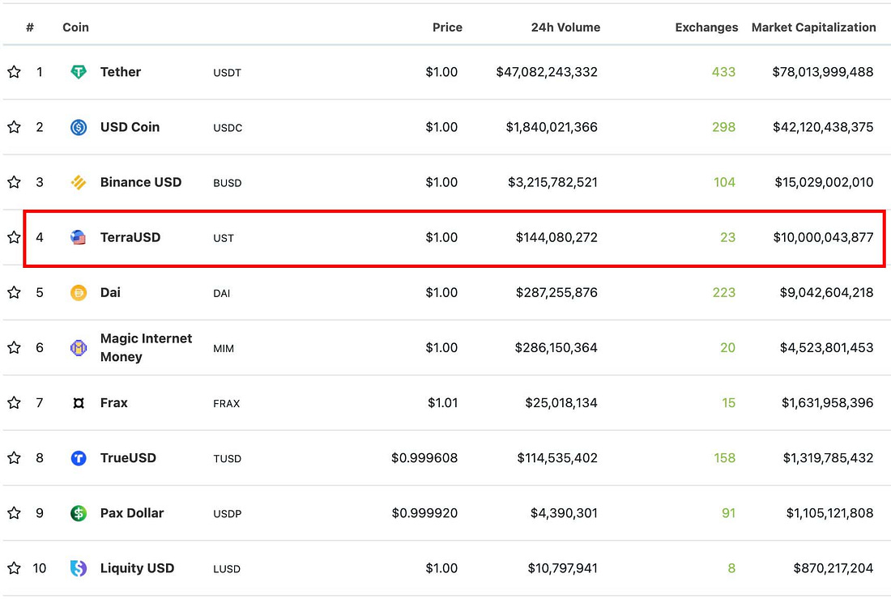Click the Magic Internet Money logo icon
Image resolution: width=891 pixels, height=599 pixels.
click(79, 347)
